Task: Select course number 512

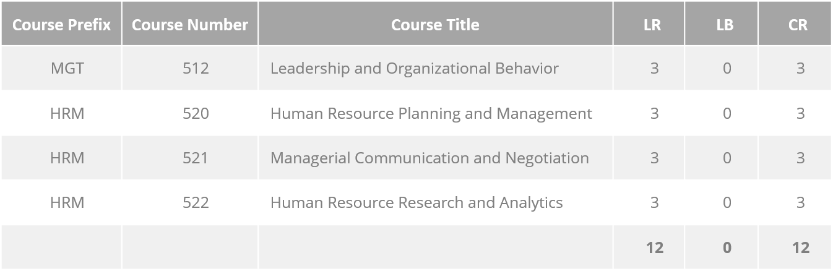Action: tap(196, 68)
